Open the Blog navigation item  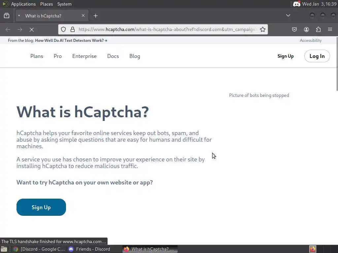click(135, 56)
